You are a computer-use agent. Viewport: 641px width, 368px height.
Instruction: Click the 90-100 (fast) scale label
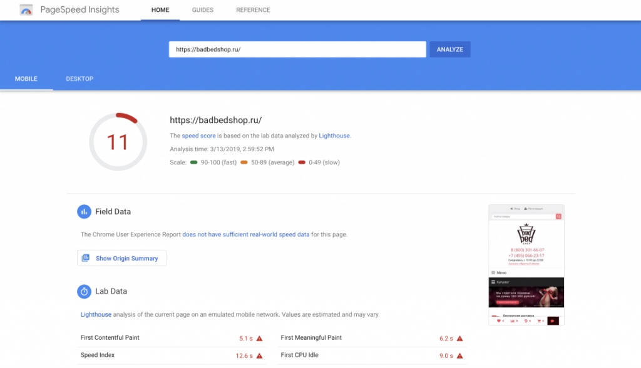tap(218, 162)
